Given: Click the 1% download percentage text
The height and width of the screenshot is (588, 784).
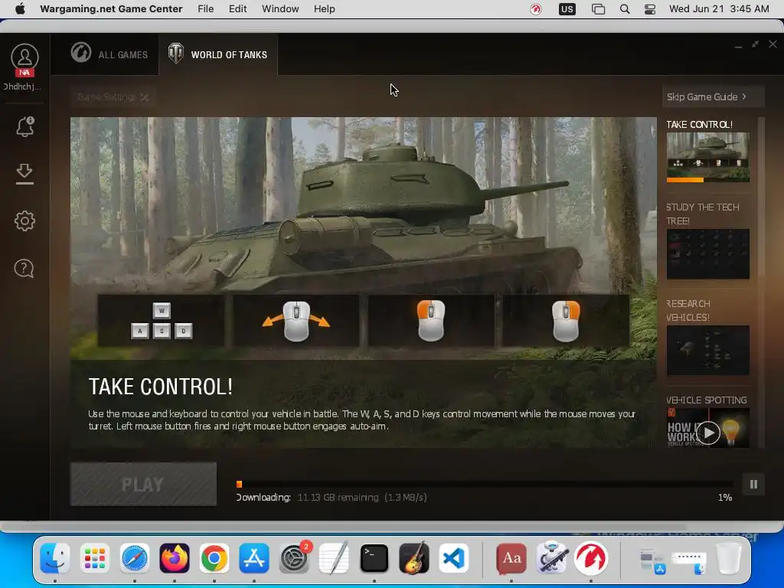Looking at the screenshot, I should 725,498.
